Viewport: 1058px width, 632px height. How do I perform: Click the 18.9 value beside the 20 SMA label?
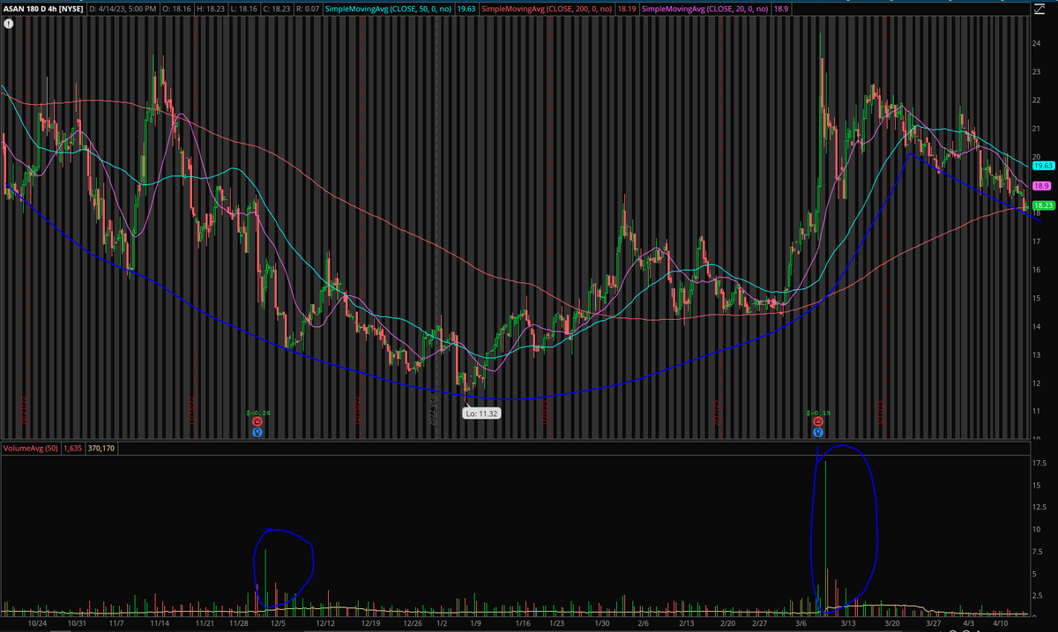780,8
